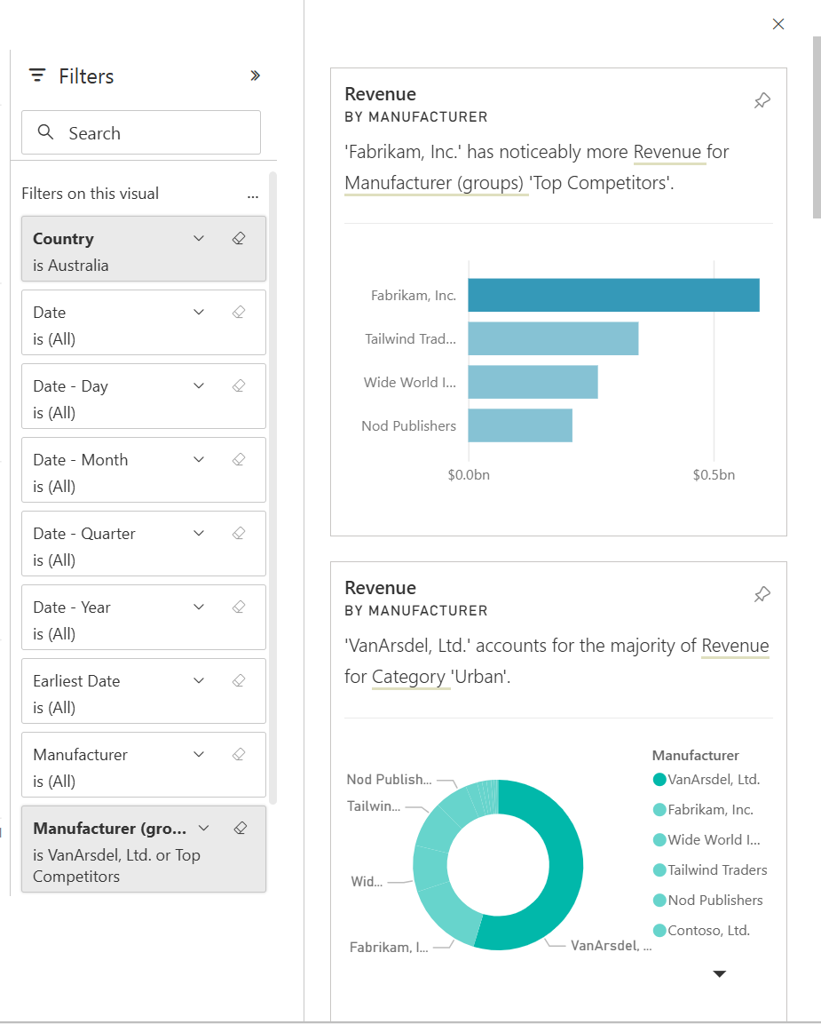Click the $0.5bn axis label
This screenshot has height=1024, width=821.
[x=714, y=475]
